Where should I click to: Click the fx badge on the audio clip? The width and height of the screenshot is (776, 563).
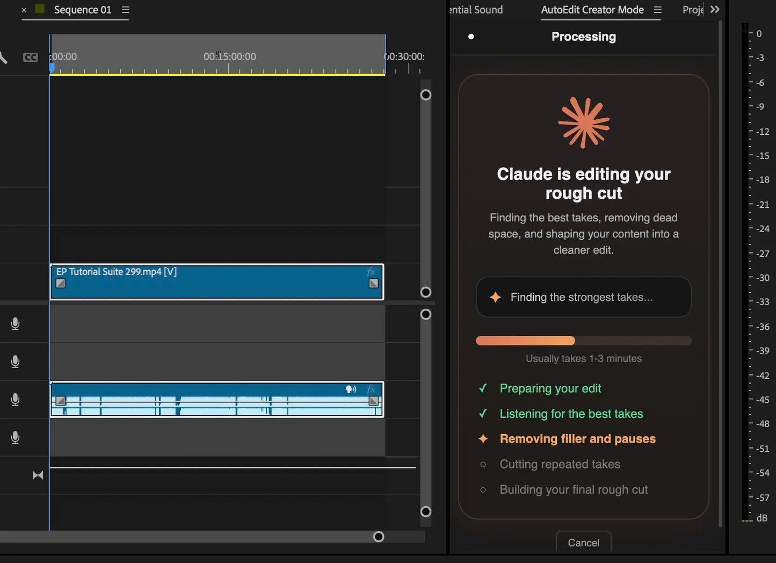[x=371, y=389]
